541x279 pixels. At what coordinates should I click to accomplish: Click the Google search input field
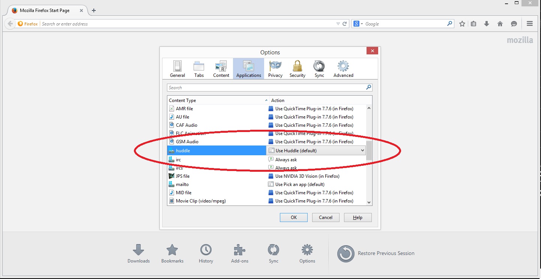pyautogui.click(x=405, y=24)
